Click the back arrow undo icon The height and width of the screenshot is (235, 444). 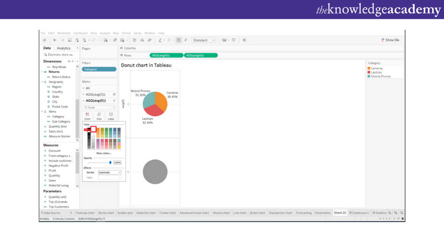(55, 40)
